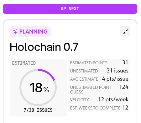Click Est. Weeks to Complete row

click(99, 108)
